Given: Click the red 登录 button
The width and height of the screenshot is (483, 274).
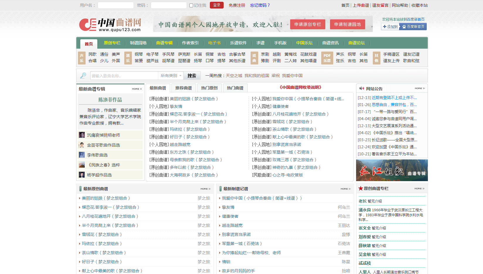Looking at the screenshot, I should (217, 5).
